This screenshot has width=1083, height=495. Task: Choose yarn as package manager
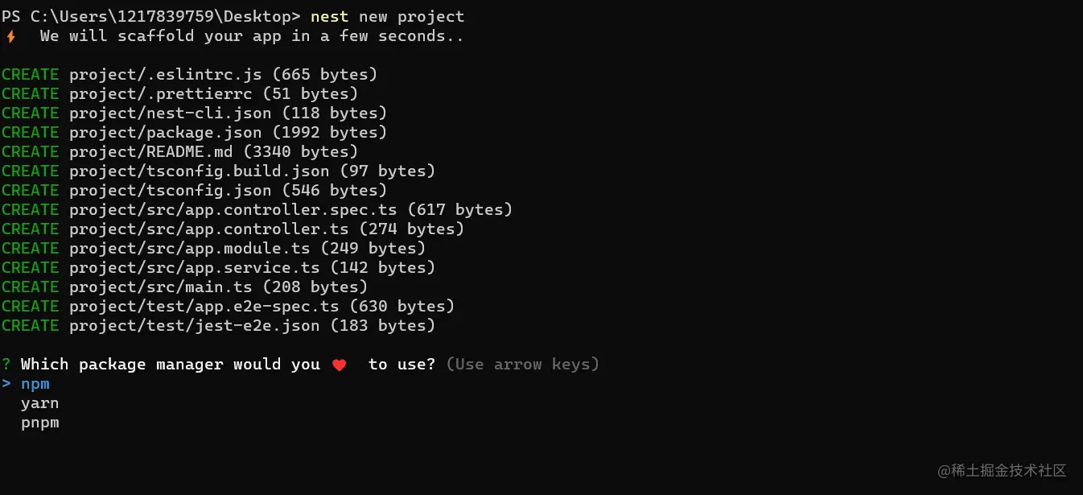39,403
